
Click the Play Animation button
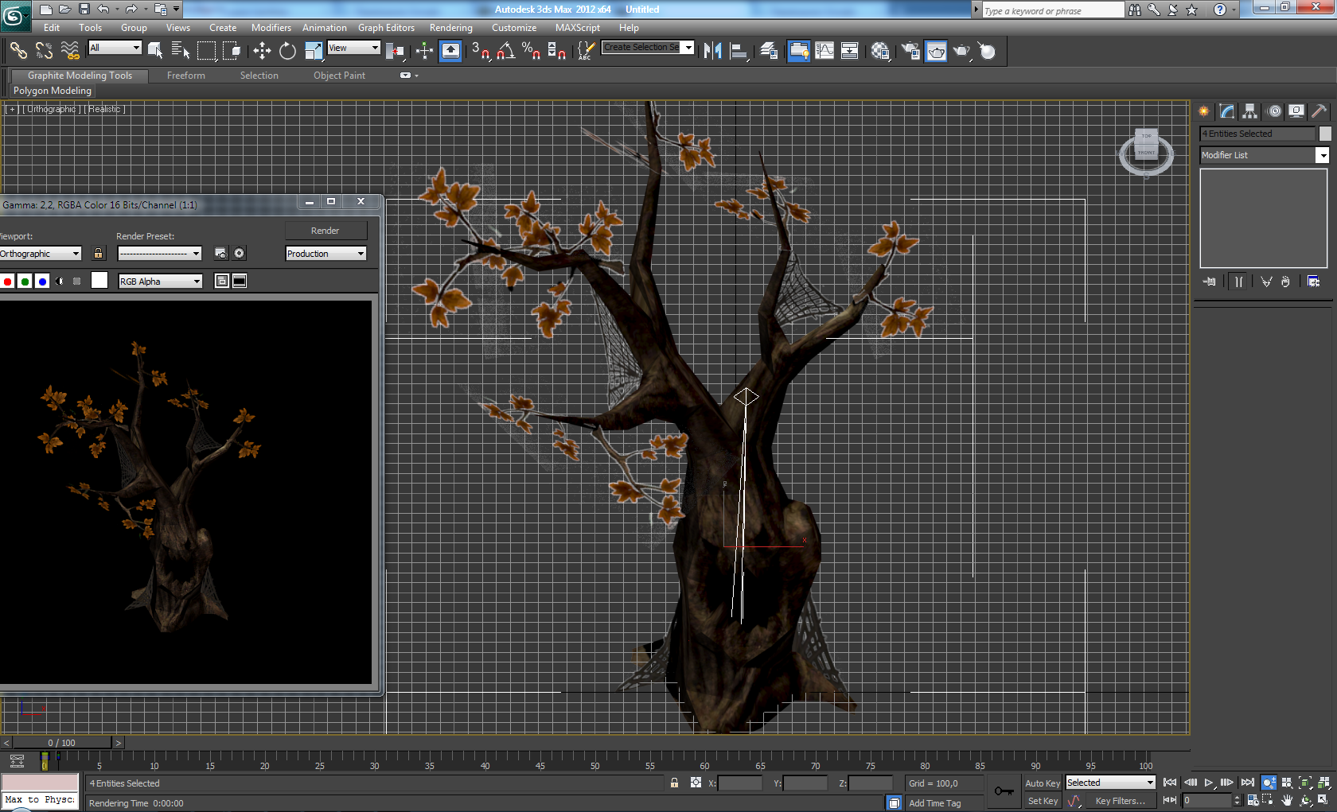[x=1208, y=783]
